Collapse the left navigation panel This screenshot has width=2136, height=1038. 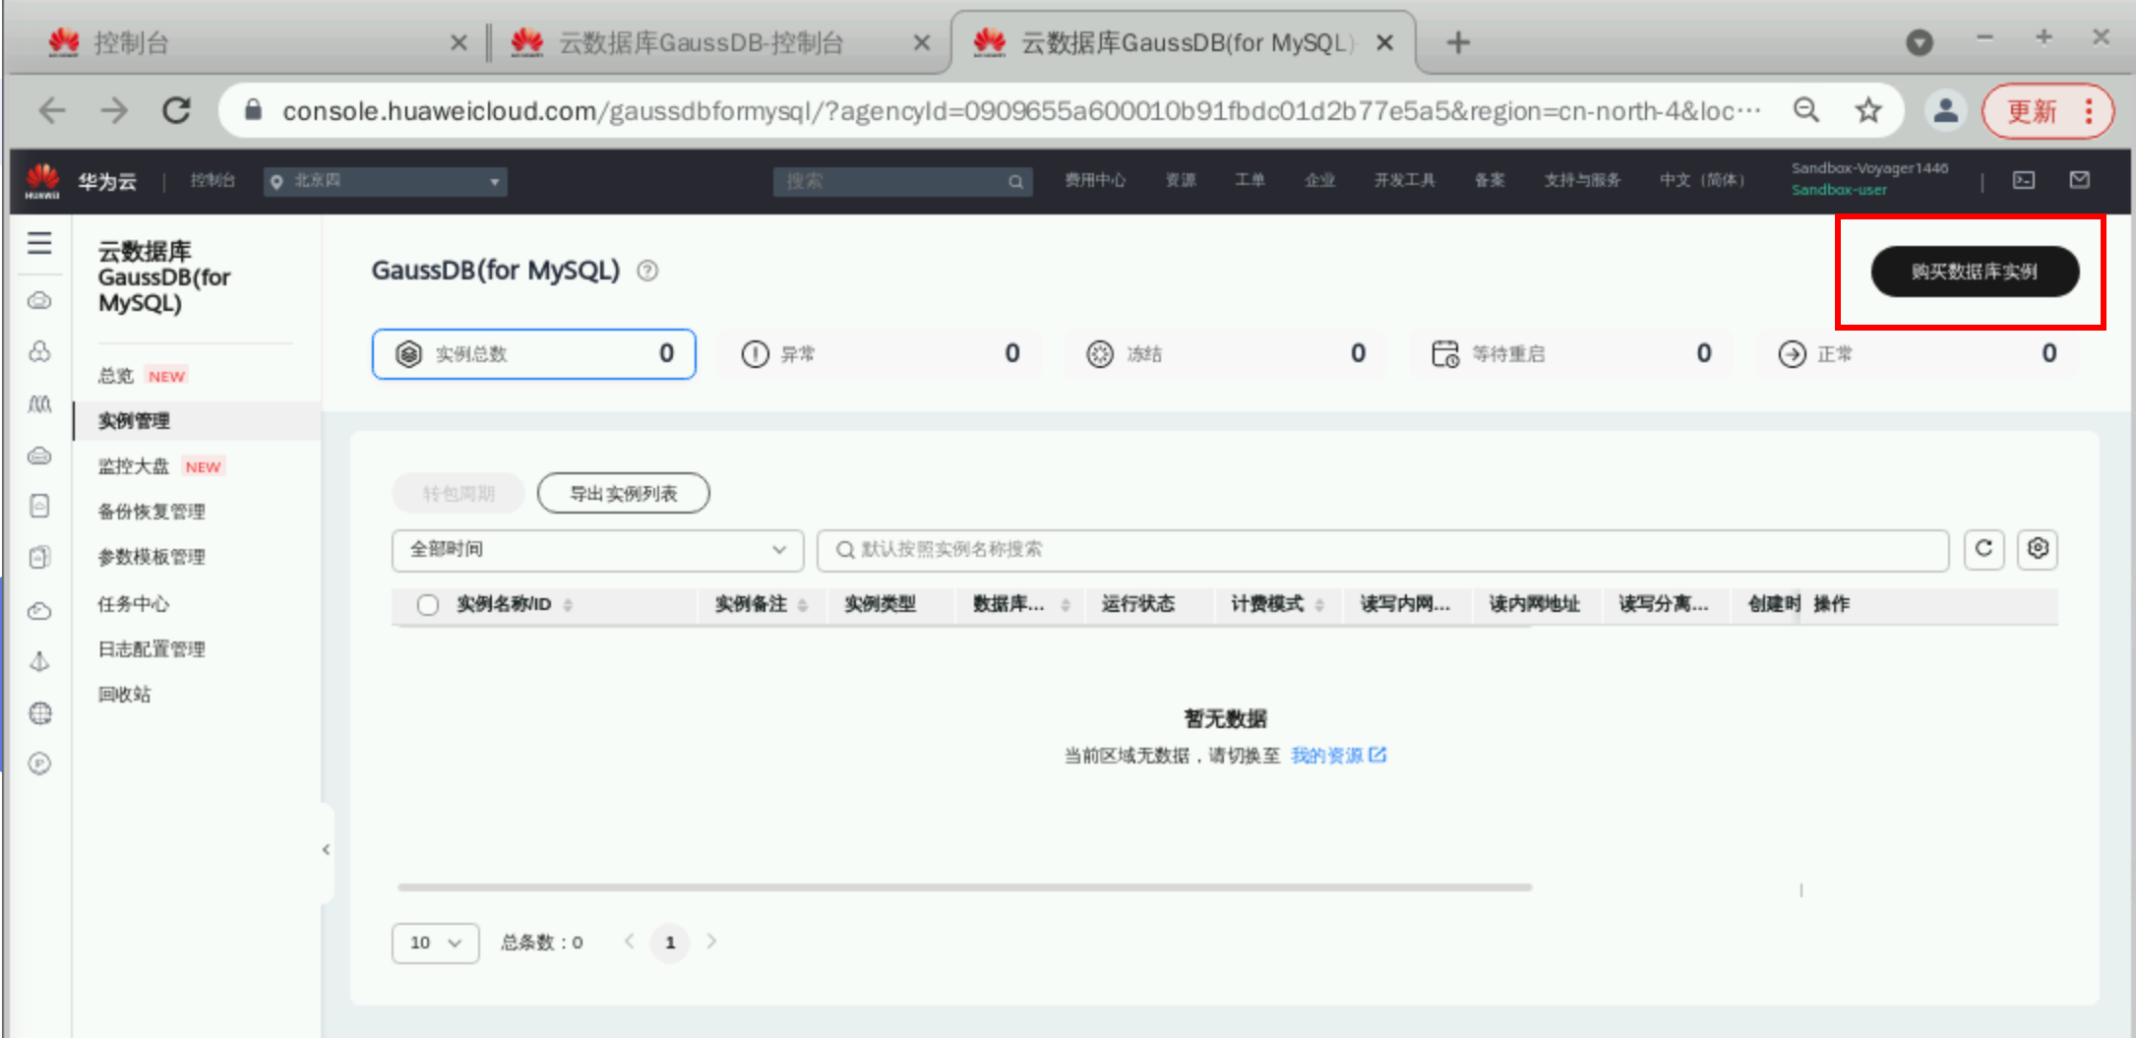tap(326, 849)
